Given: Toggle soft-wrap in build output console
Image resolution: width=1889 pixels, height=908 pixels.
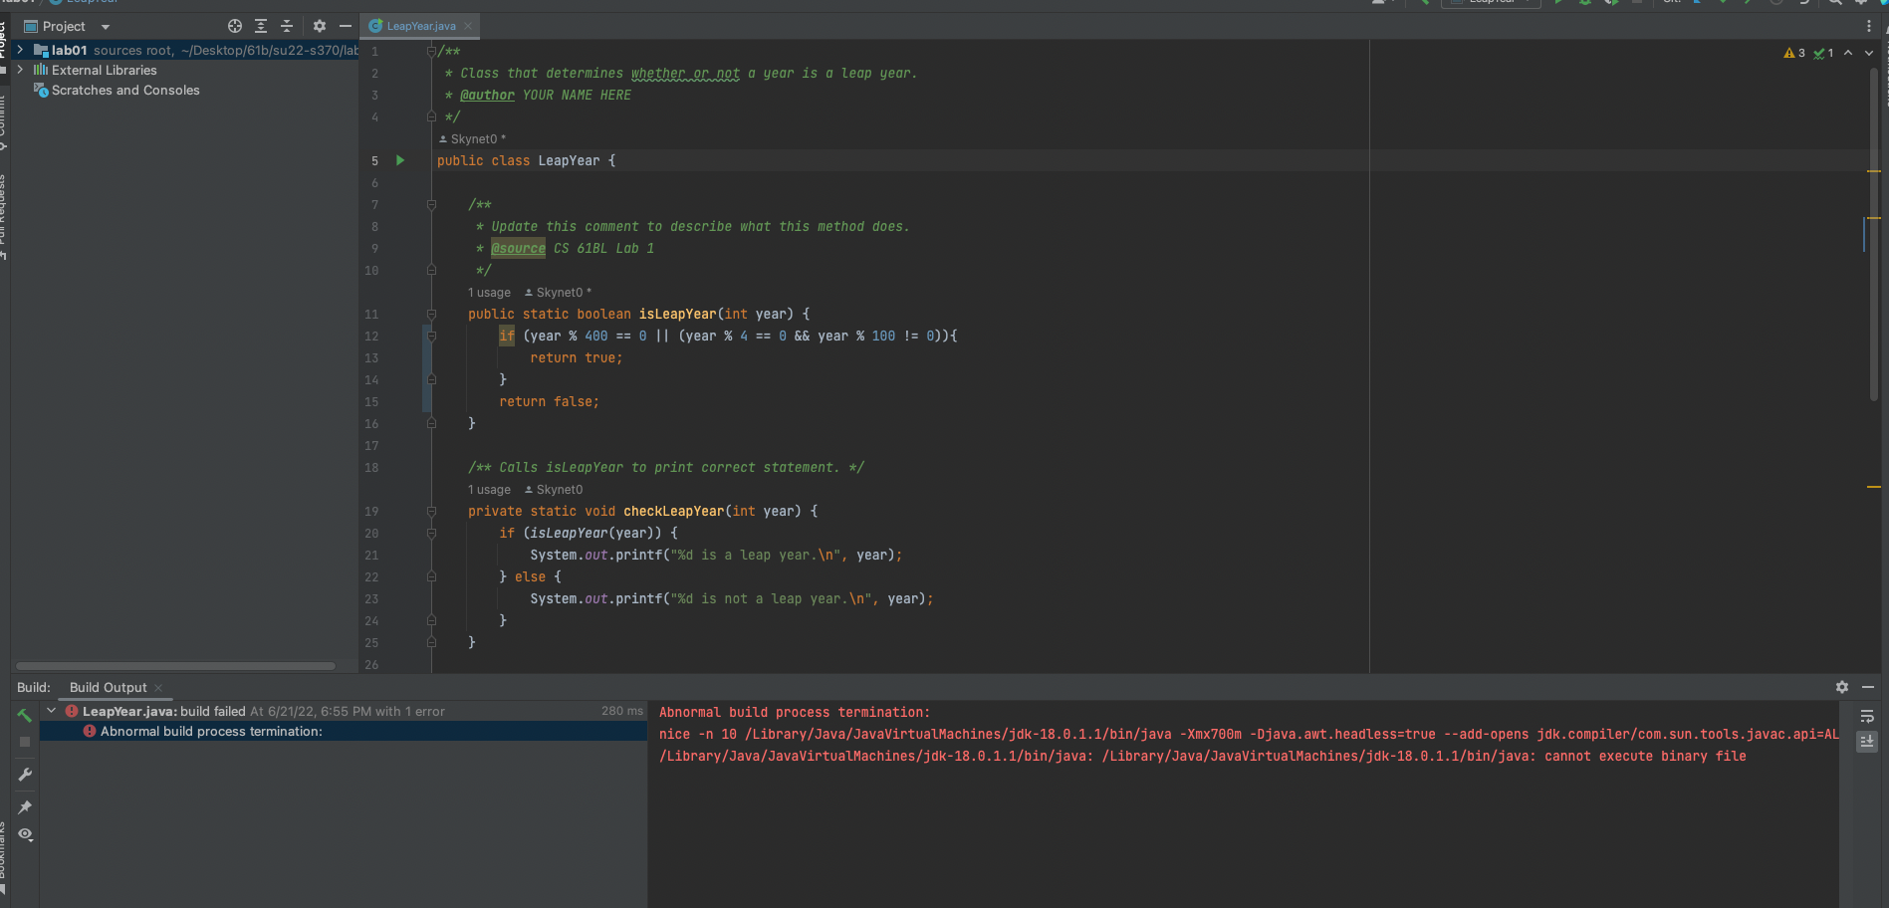Looking at the screenshot, I should (1867, 716).
